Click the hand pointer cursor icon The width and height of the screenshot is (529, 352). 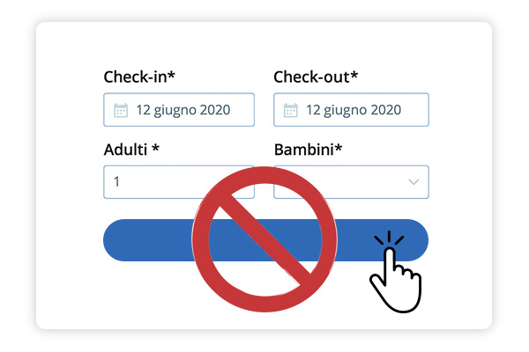(x=392, y=276)
